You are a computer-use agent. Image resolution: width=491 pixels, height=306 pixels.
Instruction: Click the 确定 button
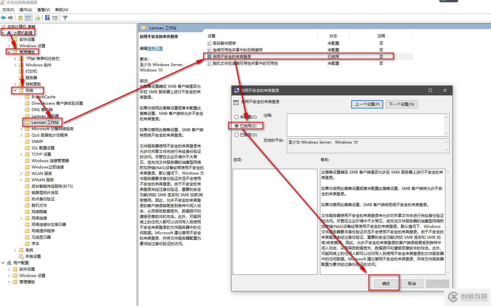point(386,283)
